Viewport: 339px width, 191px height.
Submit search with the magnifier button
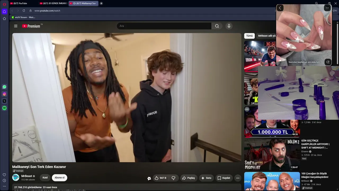(x=217, y=26)
